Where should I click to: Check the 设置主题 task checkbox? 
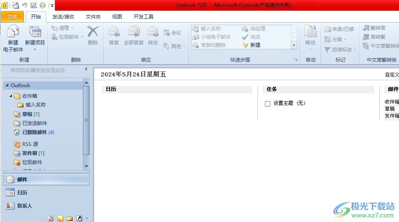click(x=267, y=104)
